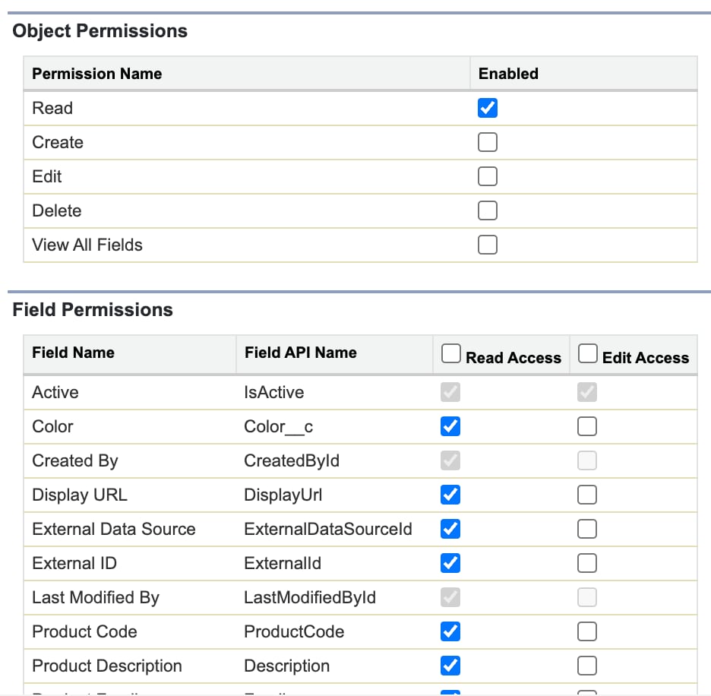Uncheck Read Access for External ID
The height and width of the screenshot is (696, 711).
[450, 563]
